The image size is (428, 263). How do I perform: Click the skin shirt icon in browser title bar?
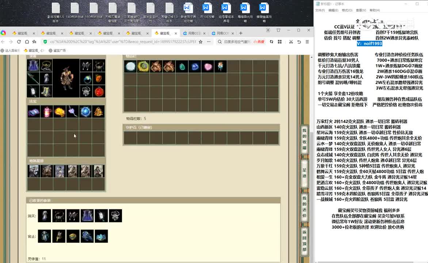278,30
